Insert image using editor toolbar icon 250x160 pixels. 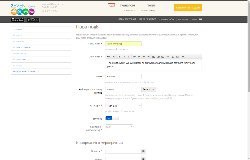154,57
